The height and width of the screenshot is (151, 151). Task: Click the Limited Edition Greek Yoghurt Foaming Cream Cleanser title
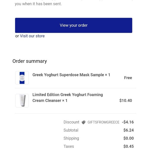coord(68,98)
